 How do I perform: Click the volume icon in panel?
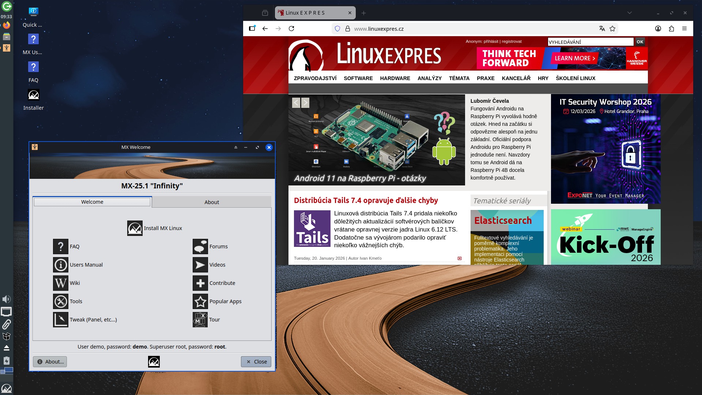click(6, 299)
